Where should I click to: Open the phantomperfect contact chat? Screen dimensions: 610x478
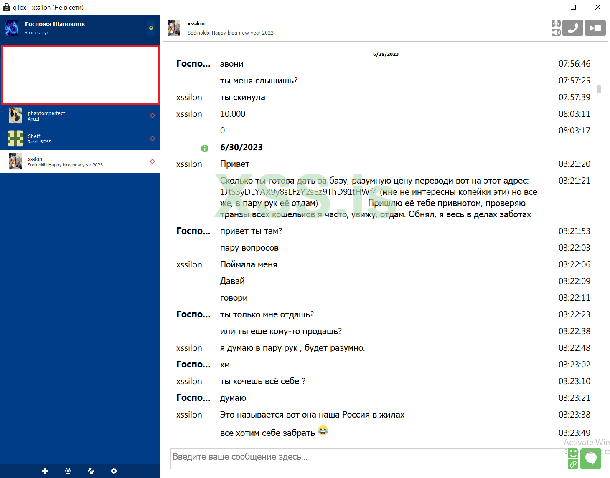(x=80, y=116)
